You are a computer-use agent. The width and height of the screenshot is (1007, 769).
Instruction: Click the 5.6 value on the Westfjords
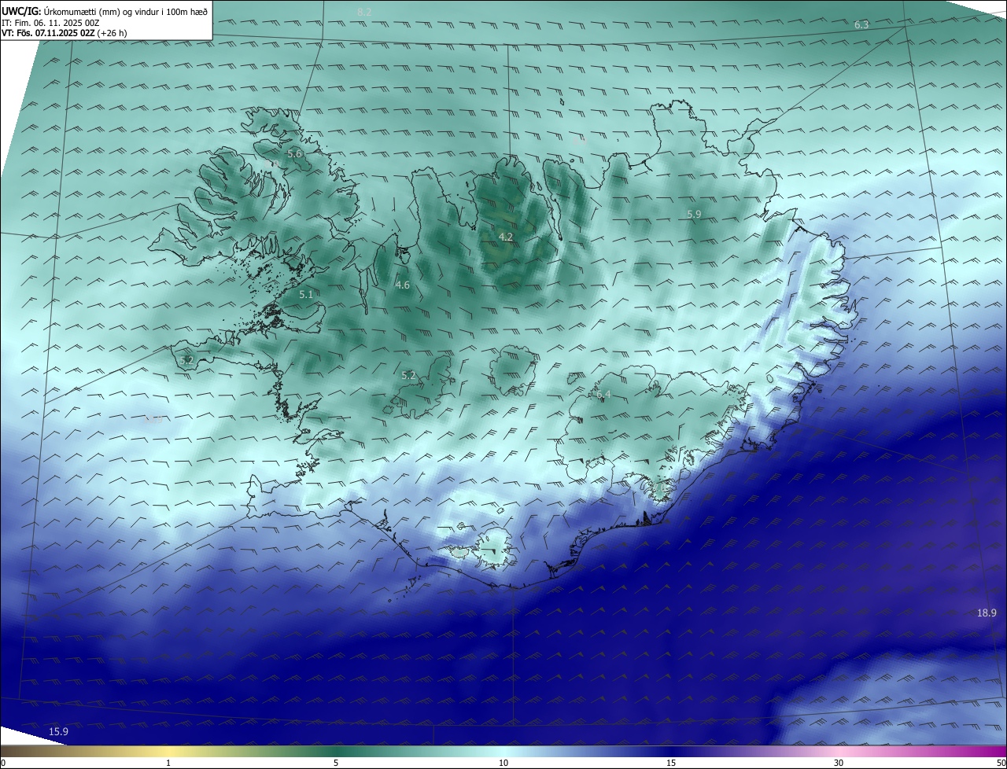click(294, 154)
